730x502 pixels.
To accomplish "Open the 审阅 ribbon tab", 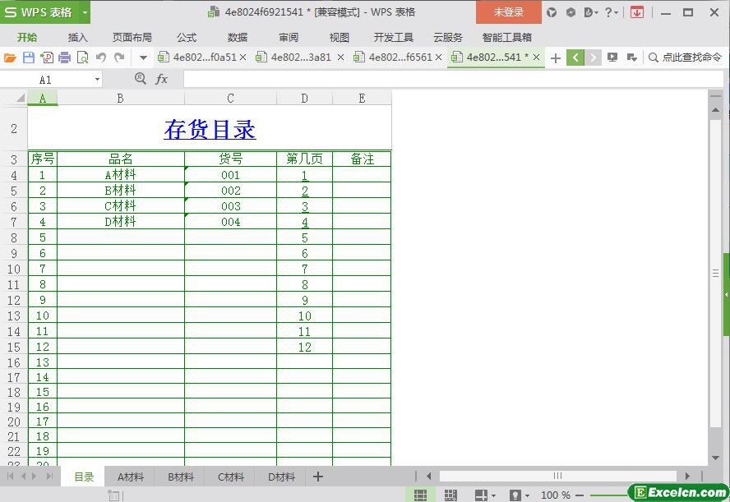I will point(289,38).
